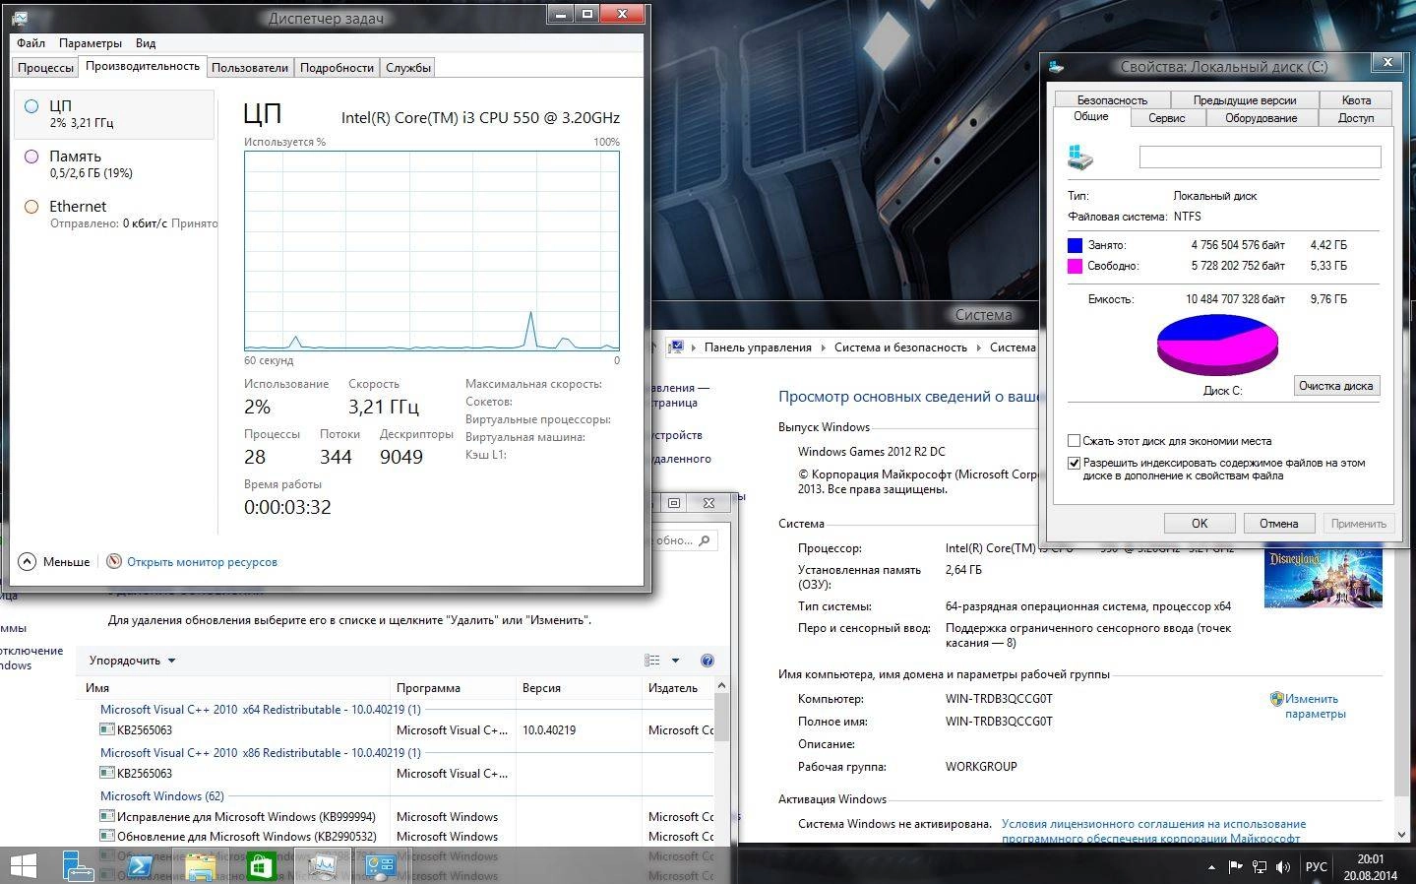Select the ЦП performance item
1416x884 pixels.
coord(114,114)
